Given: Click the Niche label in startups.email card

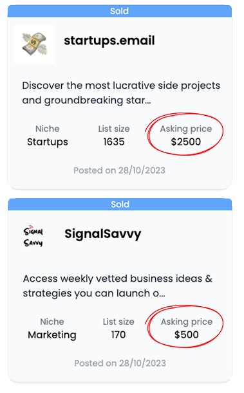Looking at the screenshot, I should pyautogui.click(x=48, y=129).
